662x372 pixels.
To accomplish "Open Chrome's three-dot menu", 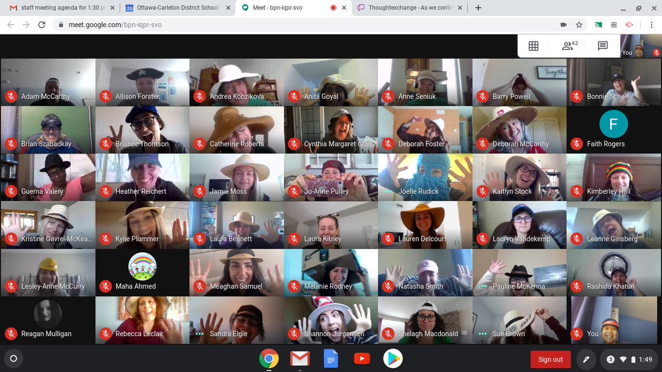I will pyautogui.click(x=653, y=25).
